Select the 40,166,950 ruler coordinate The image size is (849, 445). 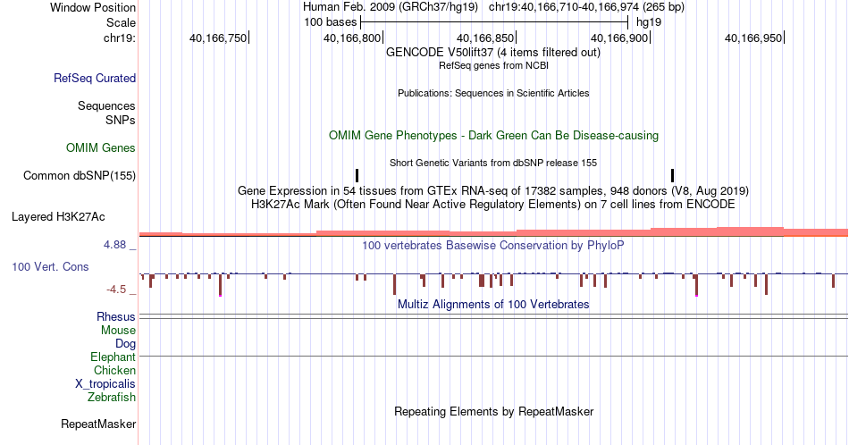(x=753, y=38)
